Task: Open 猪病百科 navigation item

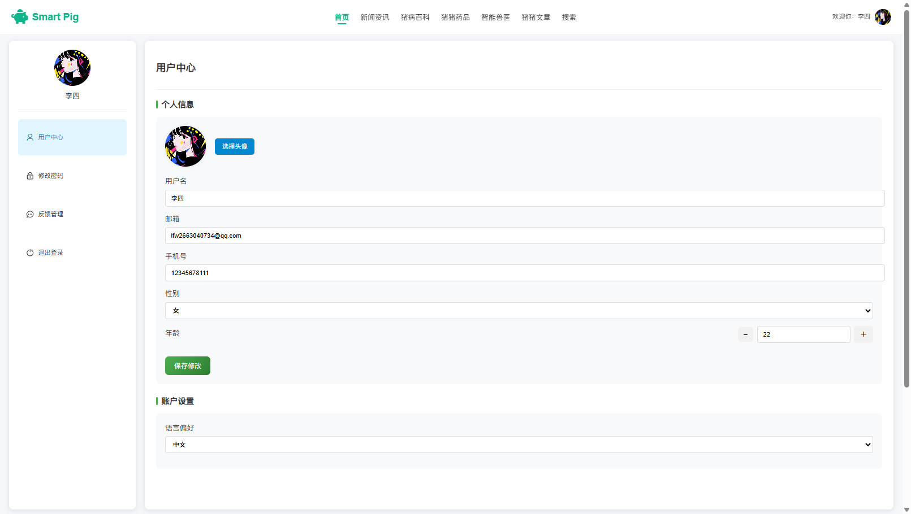Action: [415, 18]
